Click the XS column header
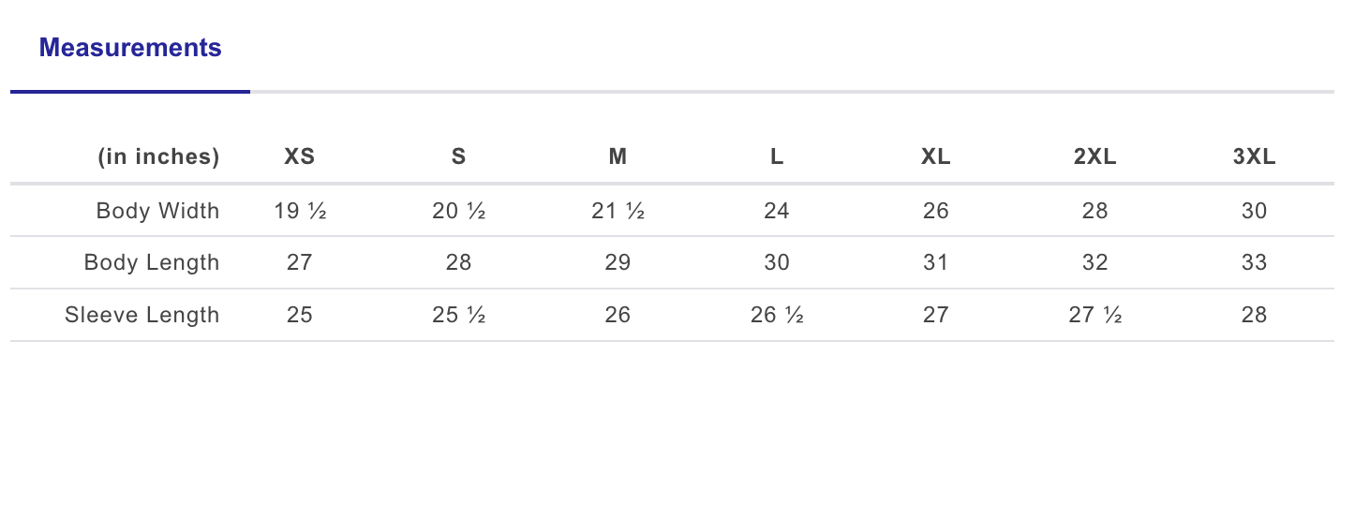 tap(300, 156)
